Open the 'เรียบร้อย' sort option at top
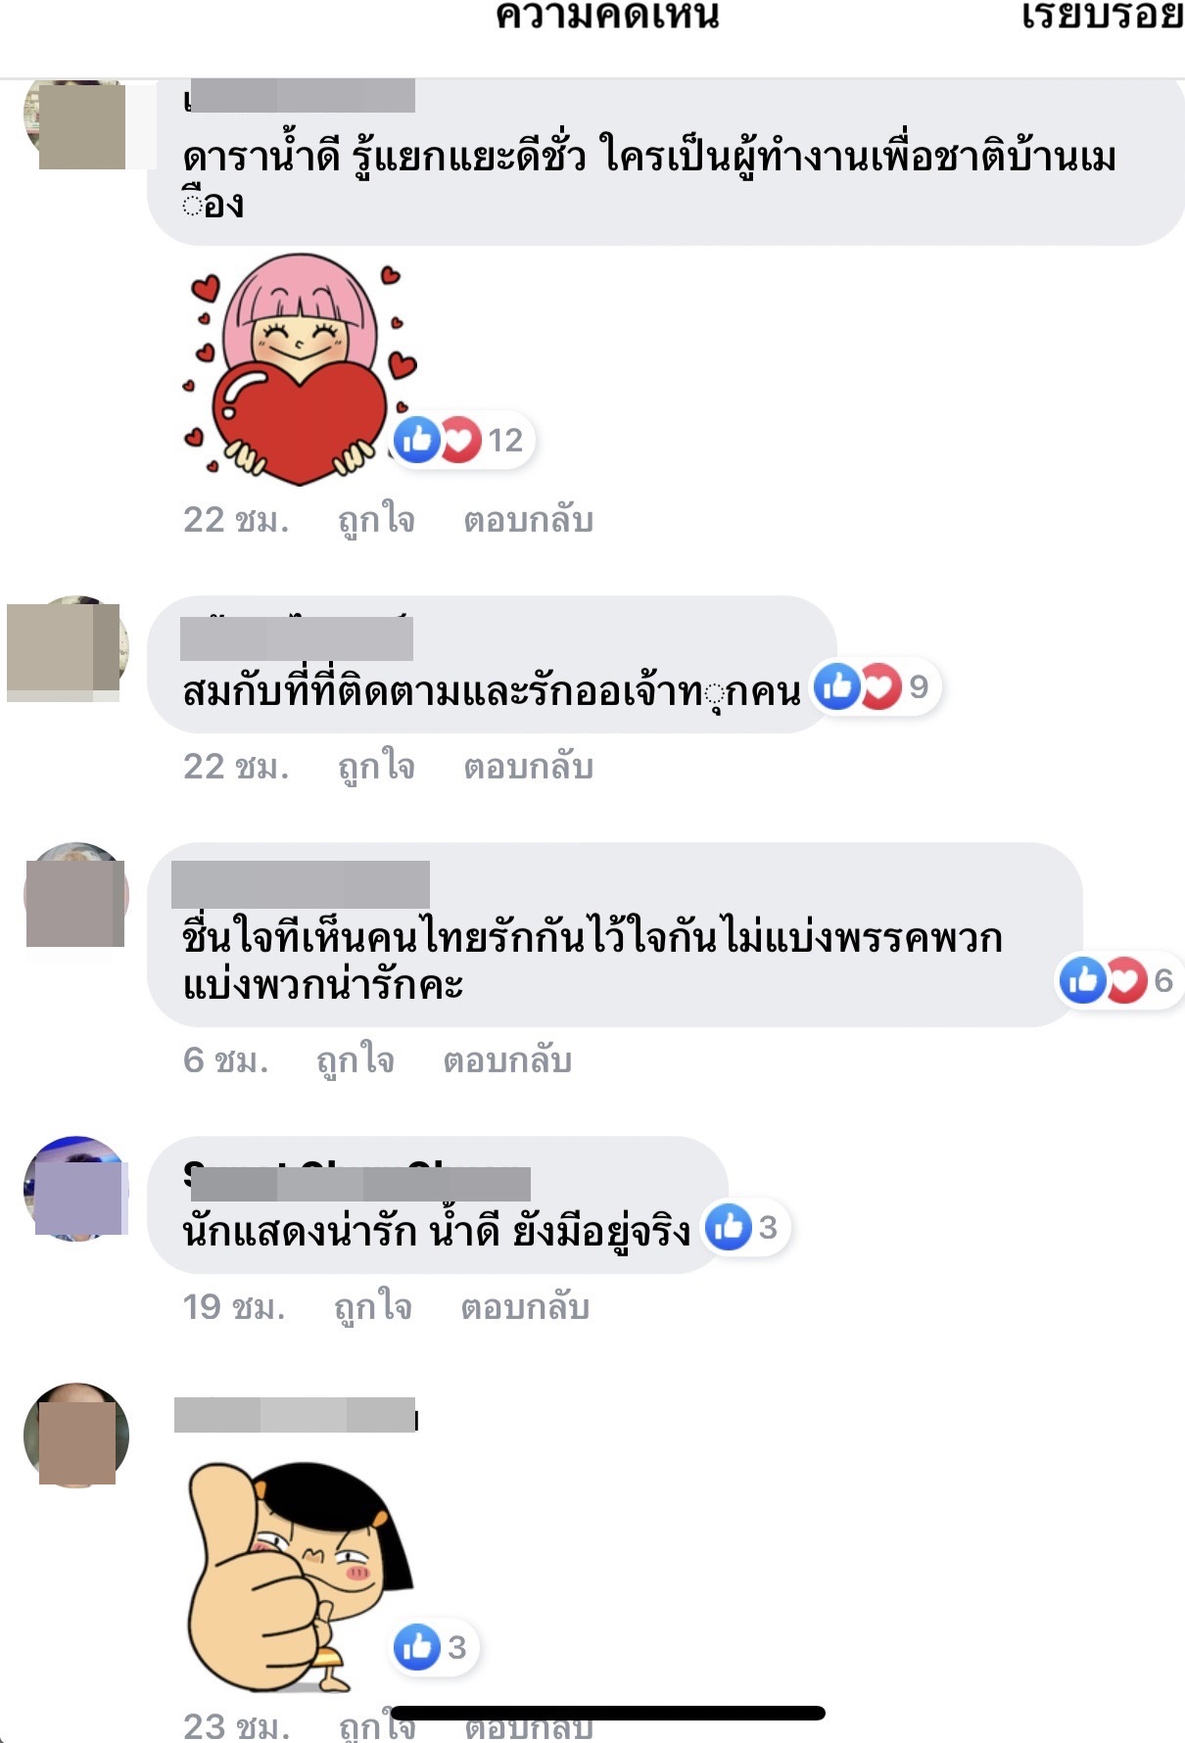Screen dimensions: 1185x1743 (x=1102, y=16)
